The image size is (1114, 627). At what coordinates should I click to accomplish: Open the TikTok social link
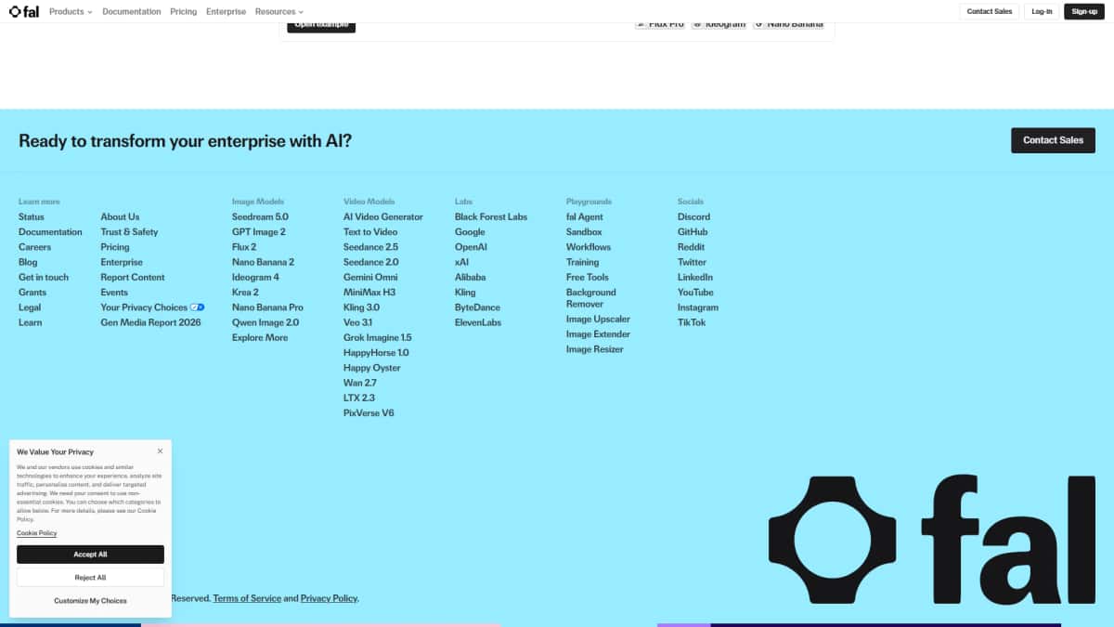pos(692,322)
